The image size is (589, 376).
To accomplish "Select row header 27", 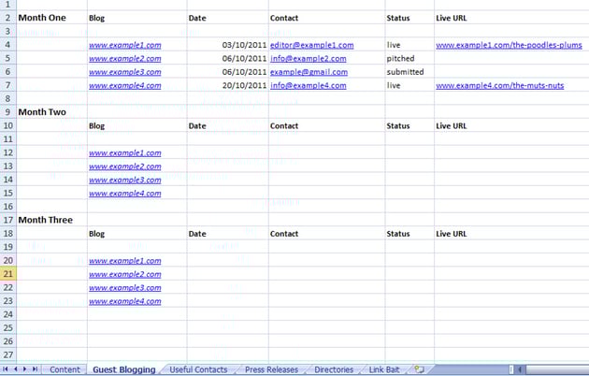I will pos(7,354).
